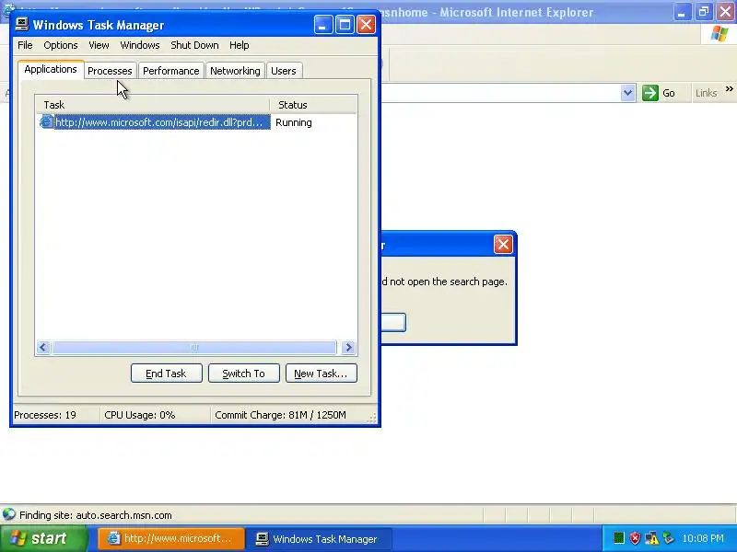Switch to the Networking tab
Viewport: 737px width, 552px height.
click(x=235, y=71)
